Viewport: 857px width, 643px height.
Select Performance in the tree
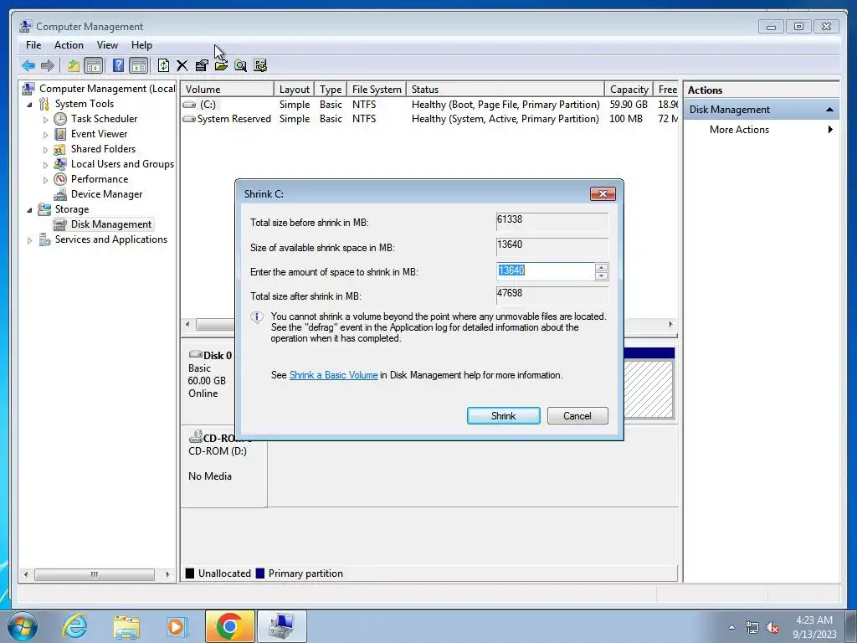(100, 179)
